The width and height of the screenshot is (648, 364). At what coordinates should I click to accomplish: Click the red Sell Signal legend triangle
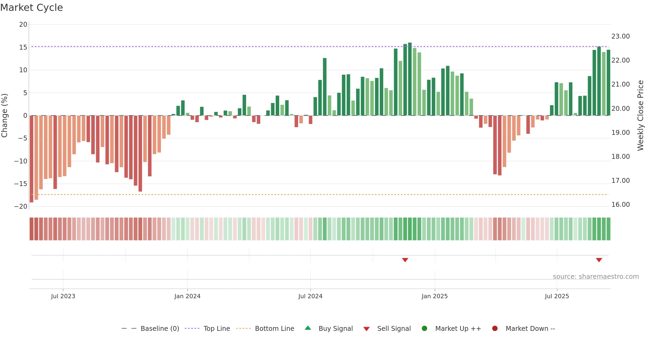point(366,329)
